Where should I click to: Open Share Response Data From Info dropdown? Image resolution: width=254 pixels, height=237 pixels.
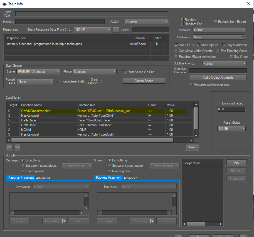click(92, 30)
